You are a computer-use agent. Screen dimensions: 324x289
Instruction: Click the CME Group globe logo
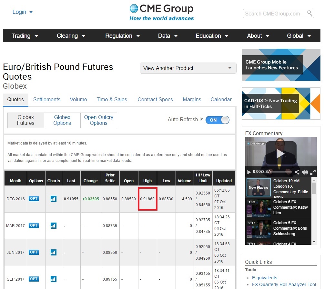(134, 8)
